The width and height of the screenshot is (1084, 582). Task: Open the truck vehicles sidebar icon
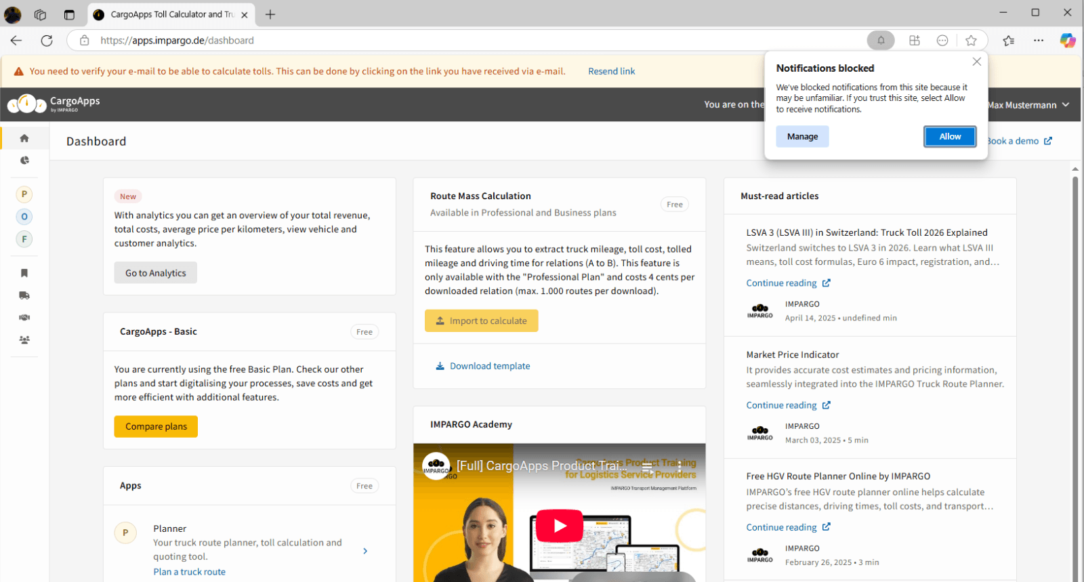pos(24,295)
